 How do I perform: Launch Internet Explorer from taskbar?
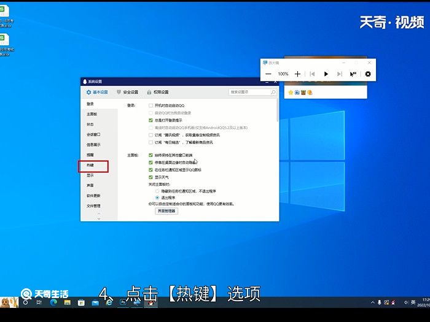pyautogui.click(x=109, y=302)
